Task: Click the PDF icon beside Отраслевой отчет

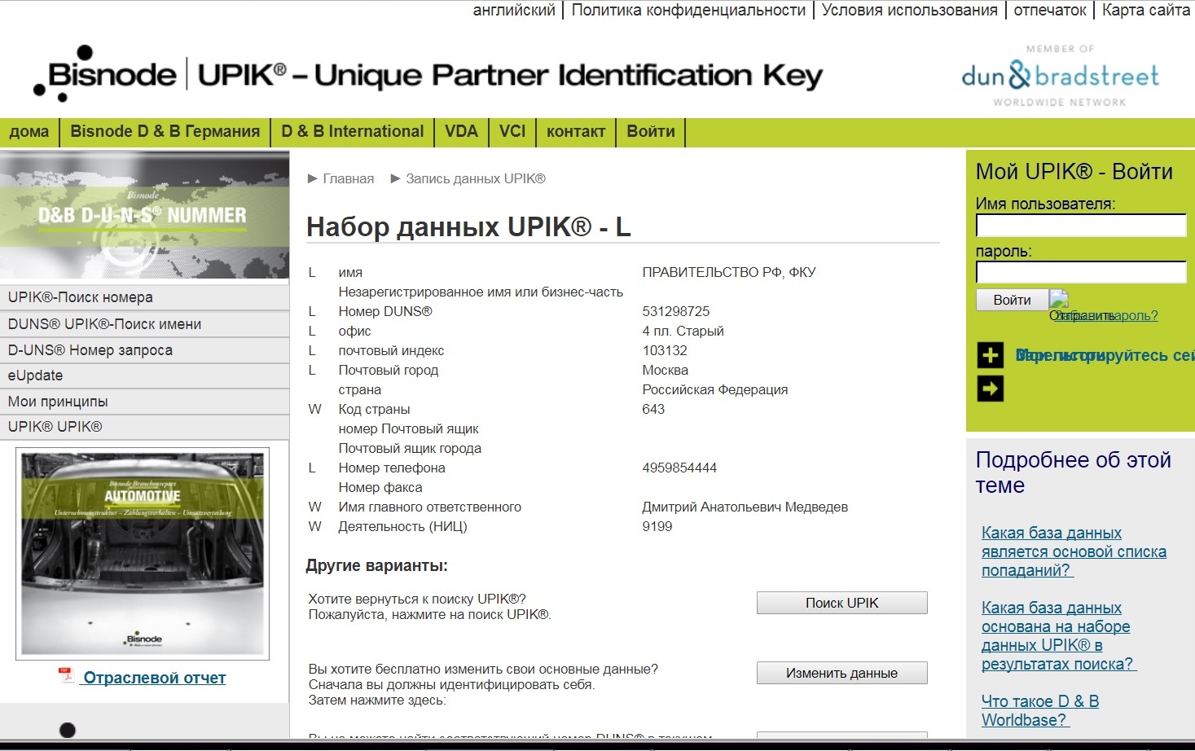Action: tap(65, 676)
